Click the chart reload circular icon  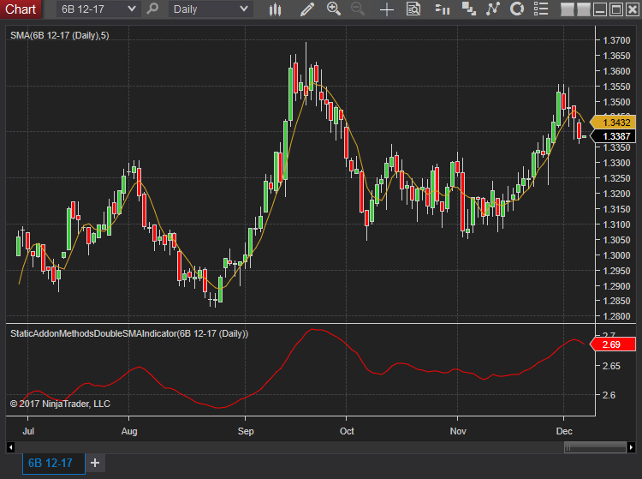coord(516,9)
